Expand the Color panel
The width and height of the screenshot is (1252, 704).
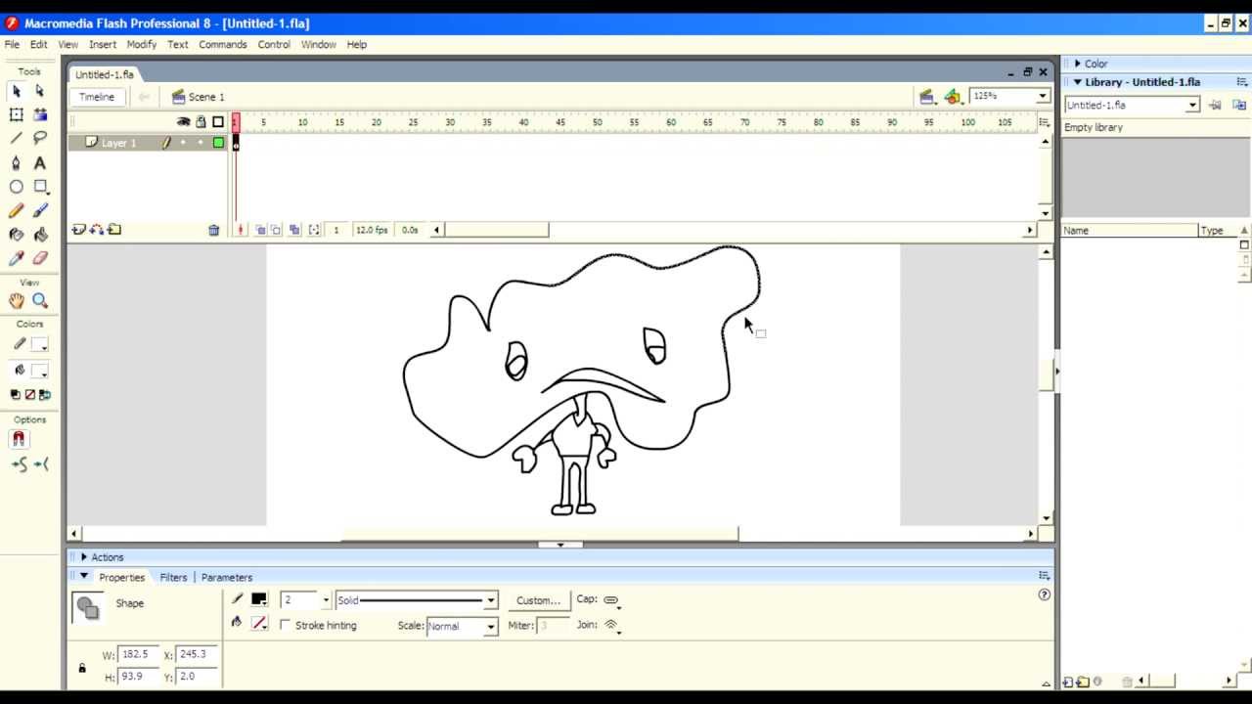tap(1077, 64)
